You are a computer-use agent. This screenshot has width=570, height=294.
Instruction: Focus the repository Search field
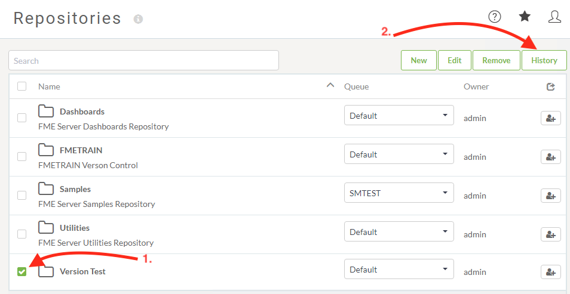pos(143,60)
